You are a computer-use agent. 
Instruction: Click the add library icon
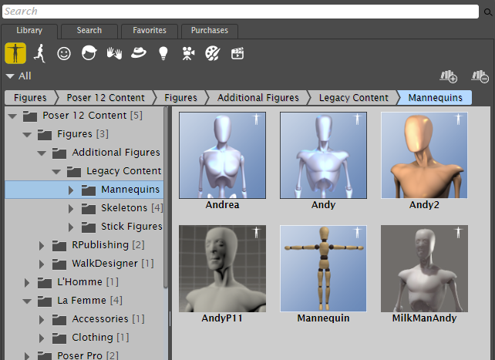point(448,76)
